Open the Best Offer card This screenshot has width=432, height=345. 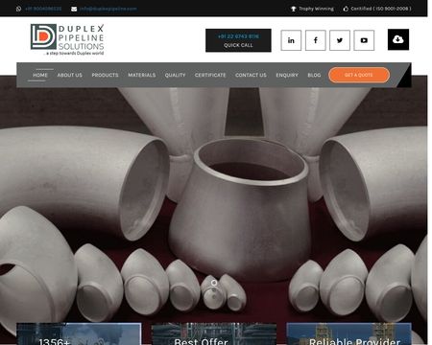214,333
